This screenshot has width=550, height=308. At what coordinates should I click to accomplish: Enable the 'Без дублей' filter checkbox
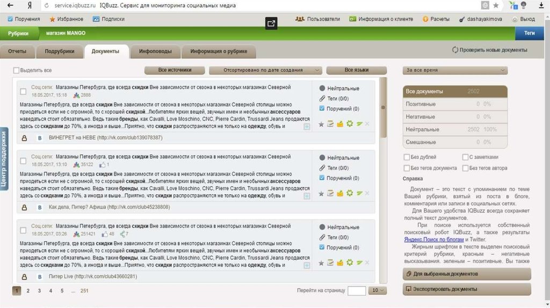point(407,157)
